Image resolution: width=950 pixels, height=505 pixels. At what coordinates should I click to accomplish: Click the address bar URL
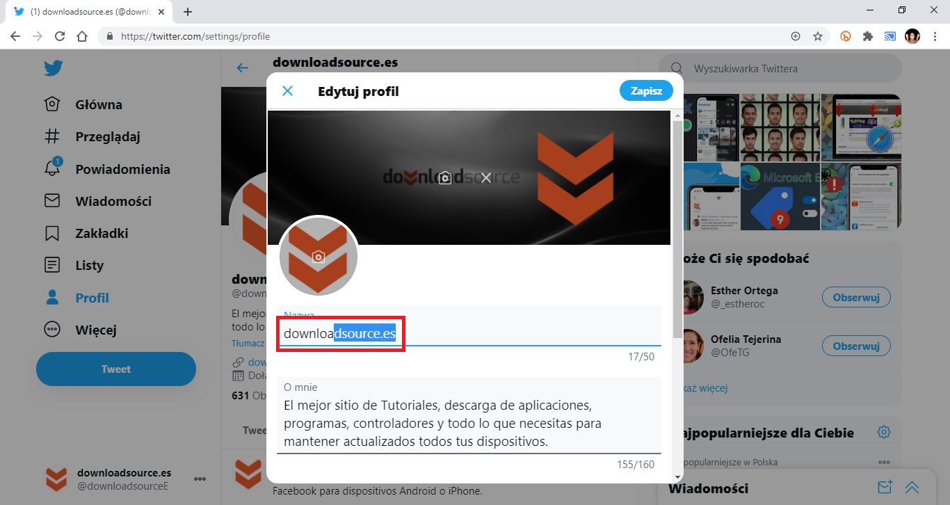click(195, 36)
